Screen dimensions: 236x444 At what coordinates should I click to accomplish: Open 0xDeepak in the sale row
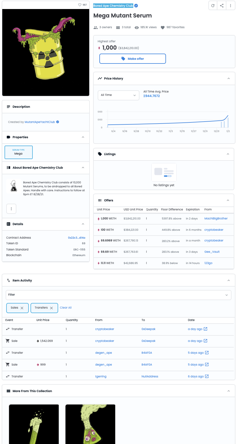pyautogui.click(x=148, y=341)
